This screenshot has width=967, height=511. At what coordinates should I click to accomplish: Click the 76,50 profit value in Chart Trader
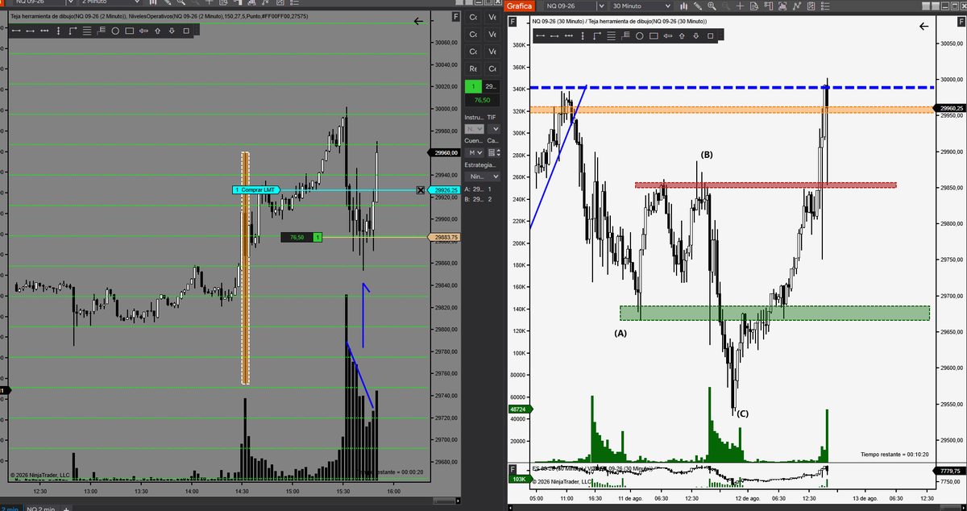coord(483,101)
